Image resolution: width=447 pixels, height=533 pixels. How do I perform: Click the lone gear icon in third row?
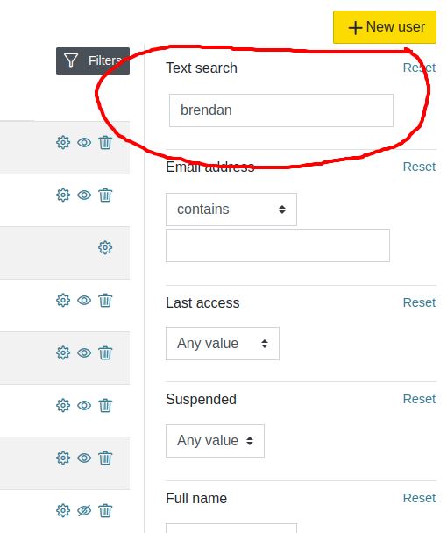pos(105,247)
